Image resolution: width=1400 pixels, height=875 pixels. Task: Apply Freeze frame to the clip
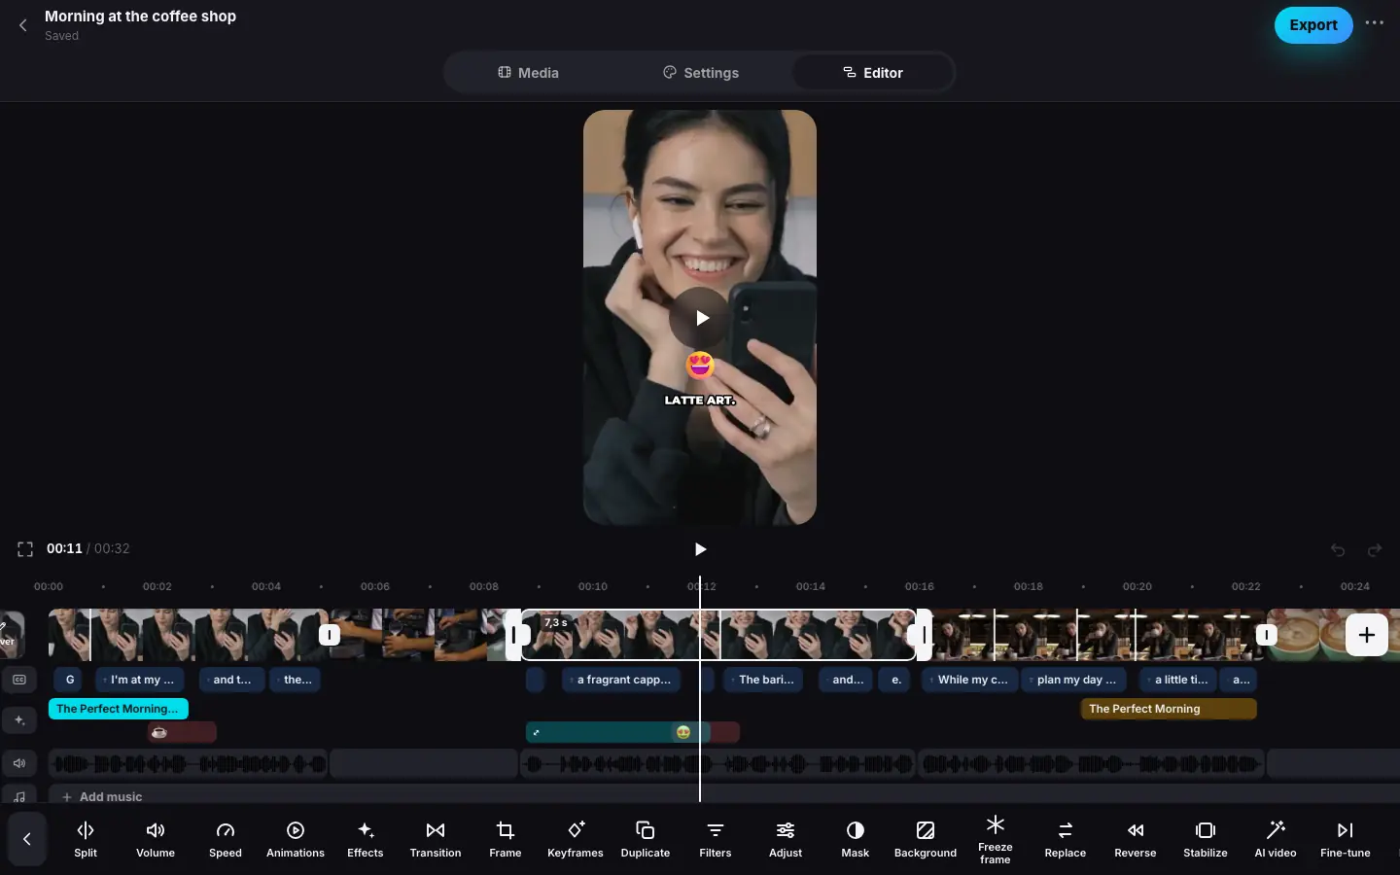(996, 839)
